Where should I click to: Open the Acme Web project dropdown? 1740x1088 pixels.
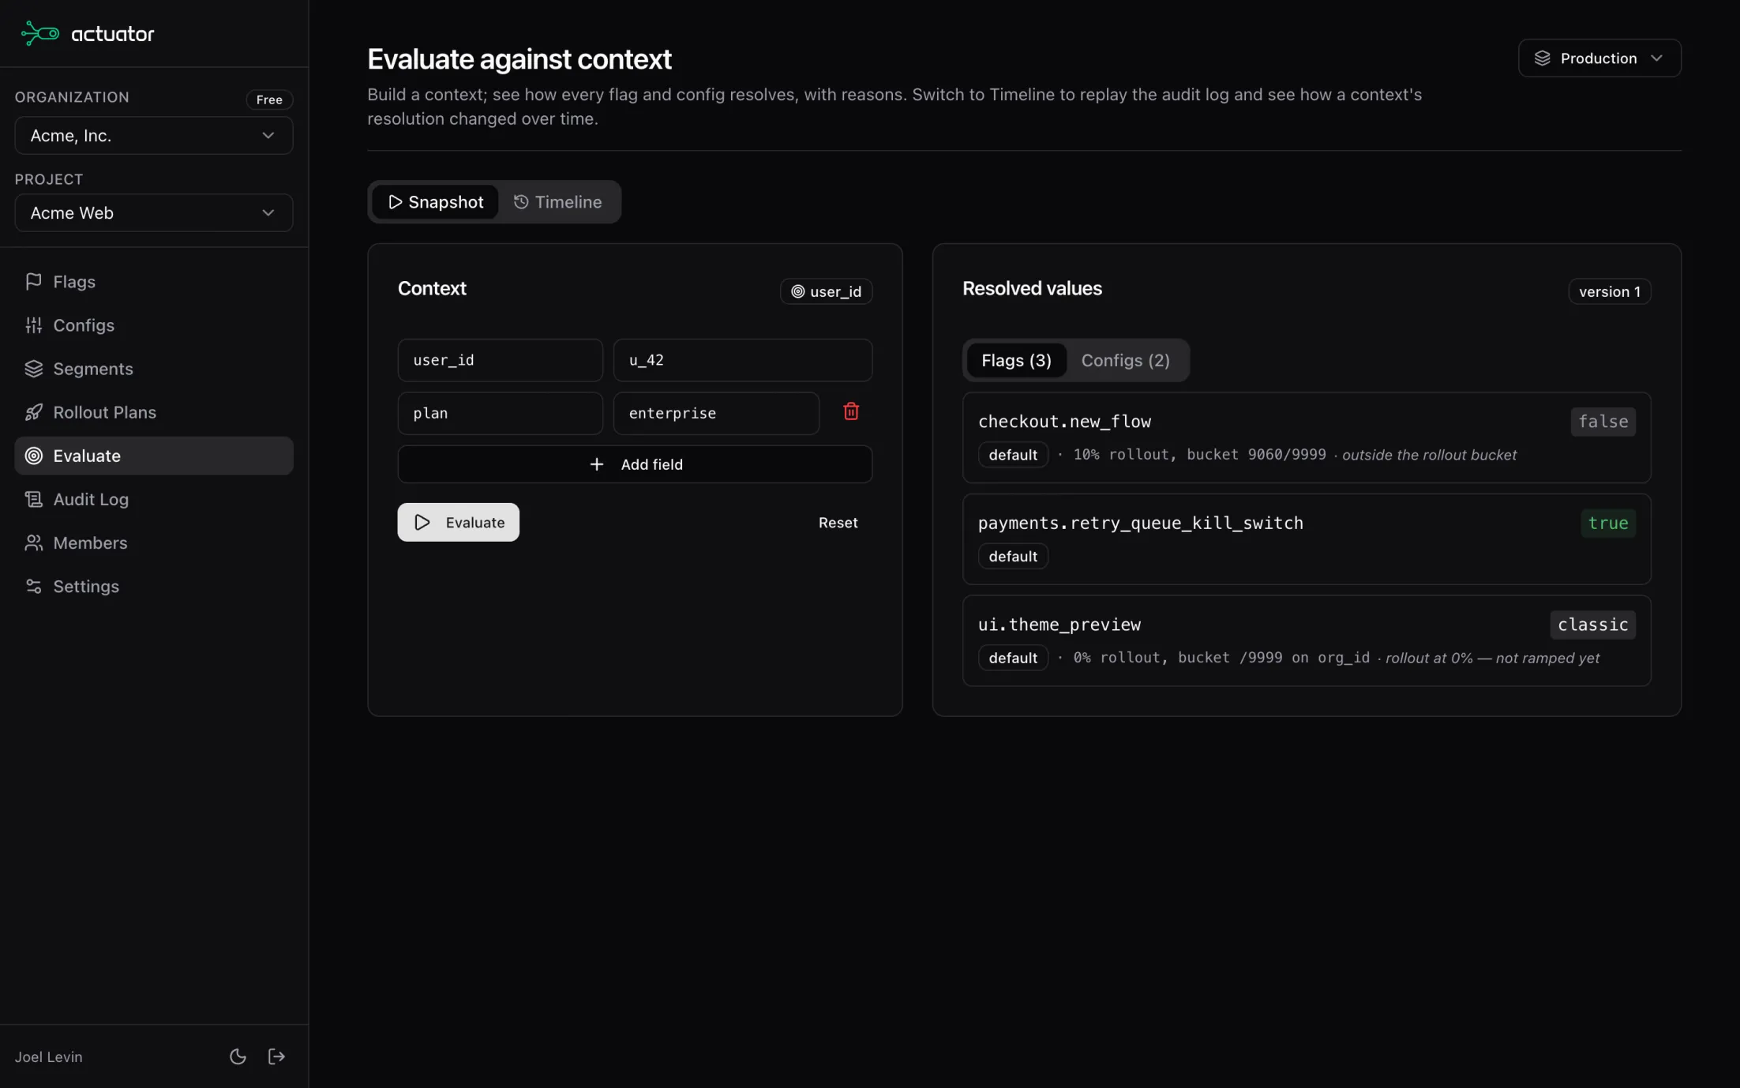pyautogui.click(x=154, y=213)
